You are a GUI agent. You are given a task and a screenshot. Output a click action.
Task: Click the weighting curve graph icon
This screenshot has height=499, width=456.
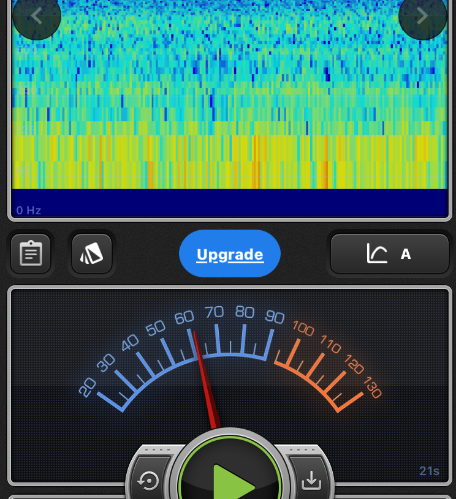[377, 253]
